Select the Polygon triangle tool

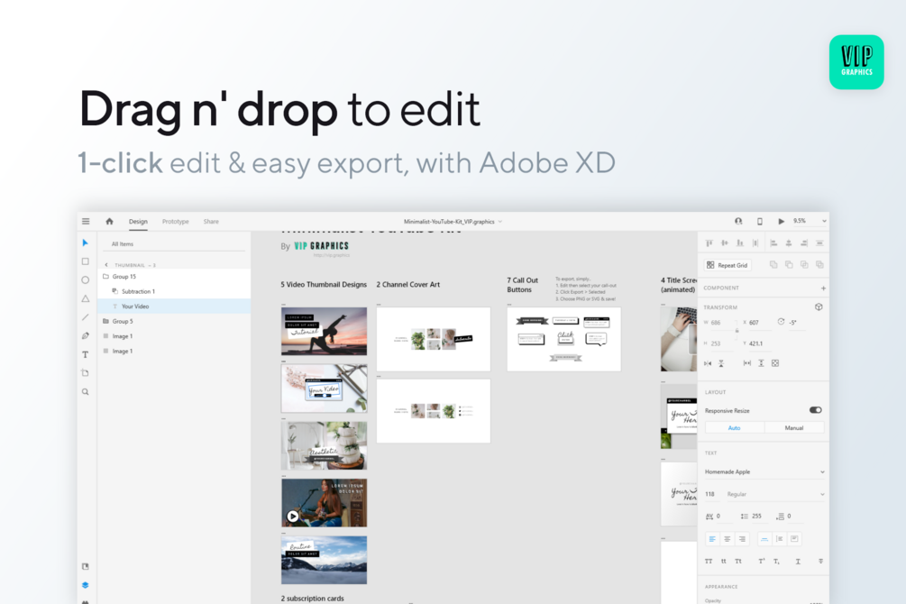pos(86,298)
